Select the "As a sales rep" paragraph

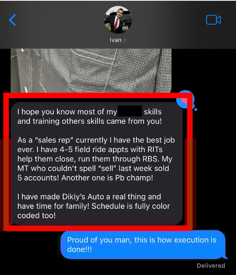96,159
